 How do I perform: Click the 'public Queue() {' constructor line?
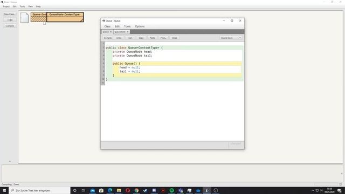point(126,64)
